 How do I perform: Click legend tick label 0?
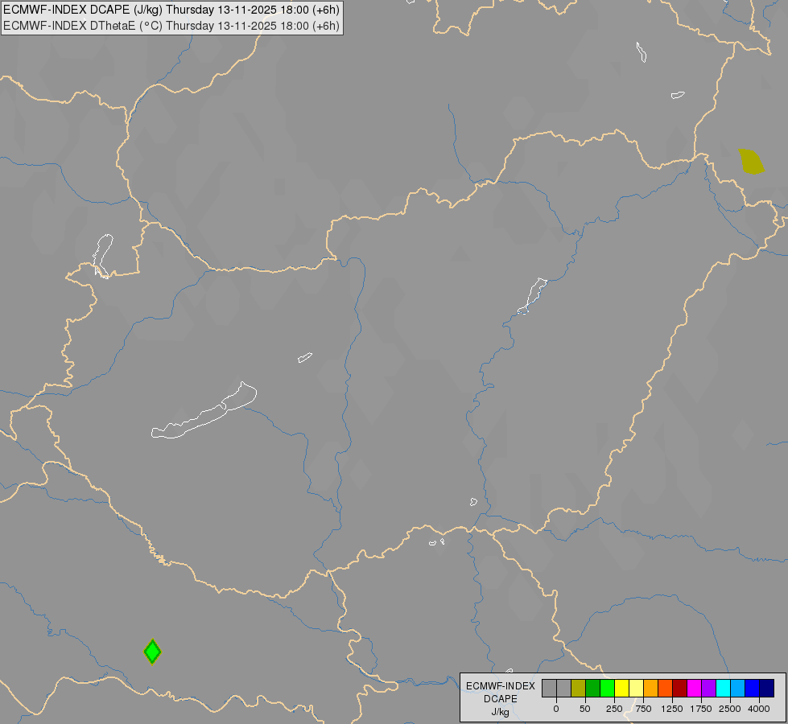[x=556, y=709]
